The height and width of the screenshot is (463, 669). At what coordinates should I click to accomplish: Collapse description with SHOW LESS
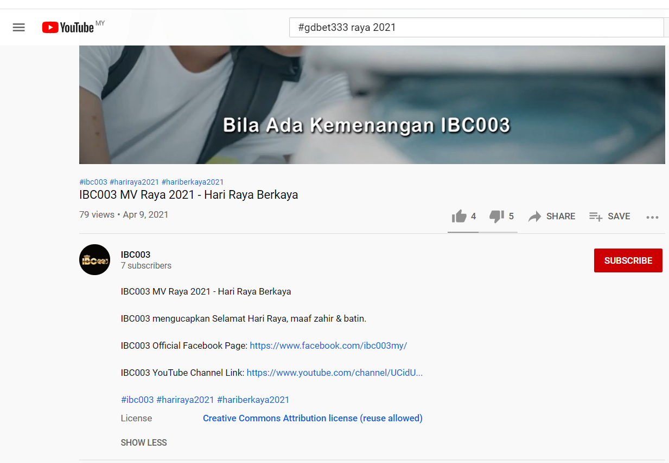click(144, 442)
